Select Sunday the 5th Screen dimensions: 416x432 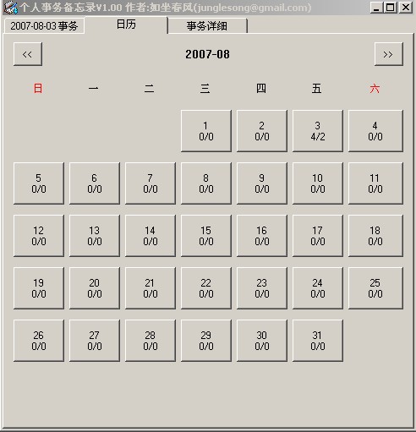(x=39, y=183)
